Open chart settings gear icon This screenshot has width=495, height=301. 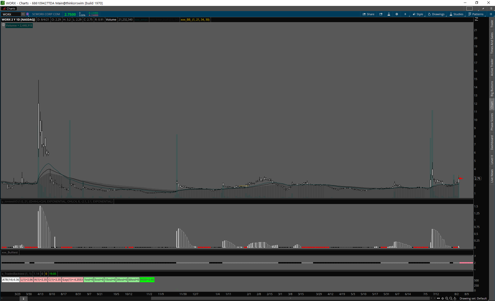coord(397,14)
